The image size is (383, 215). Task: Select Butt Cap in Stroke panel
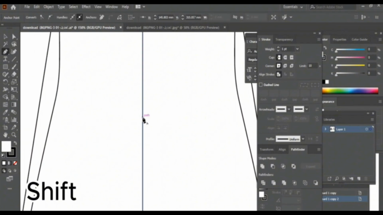tap(279, 57)
